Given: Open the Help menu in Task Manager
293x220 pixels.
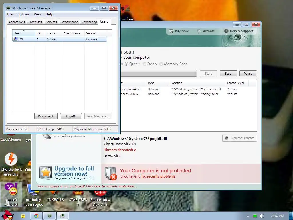Looking at the screenshot, I should [49, 14].
